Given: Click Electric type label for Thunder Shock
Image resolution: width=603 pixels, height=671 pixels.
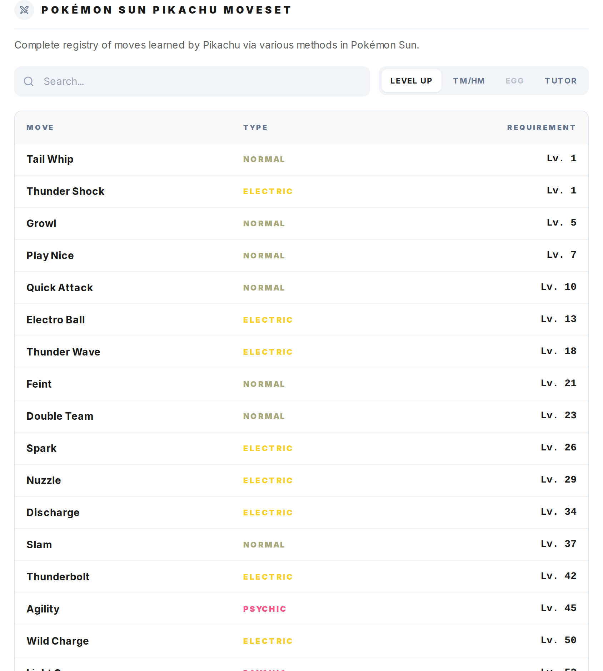Looking at the screenshot, I should (268, 191).
